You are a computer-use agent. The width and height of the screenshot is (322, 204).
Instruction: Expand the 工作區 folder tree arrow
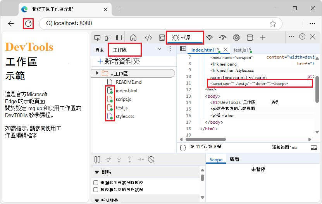(x=97, y=73)
